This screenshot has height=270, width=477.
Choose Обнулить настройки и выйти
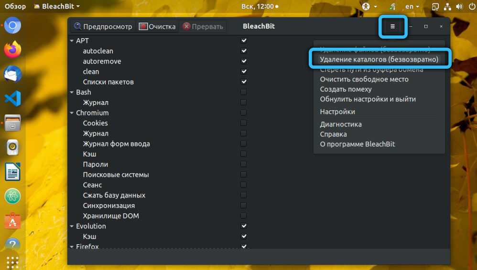(368, 99)
